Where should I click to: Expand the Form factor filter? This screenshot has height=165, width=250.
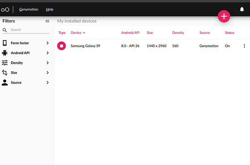(x=25, y=43)
